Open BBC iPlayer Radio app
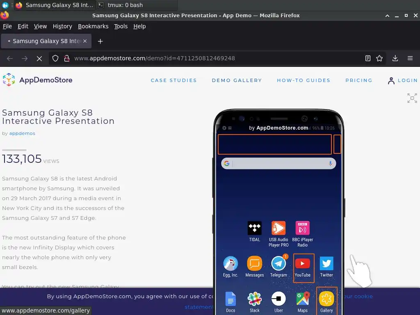The image size is (420, 315). click(x=302, y=228)
